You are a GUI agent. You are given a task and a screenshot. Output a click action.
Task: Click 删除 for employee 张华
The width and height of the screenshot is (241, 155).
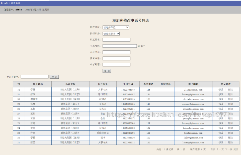[231, 94]
